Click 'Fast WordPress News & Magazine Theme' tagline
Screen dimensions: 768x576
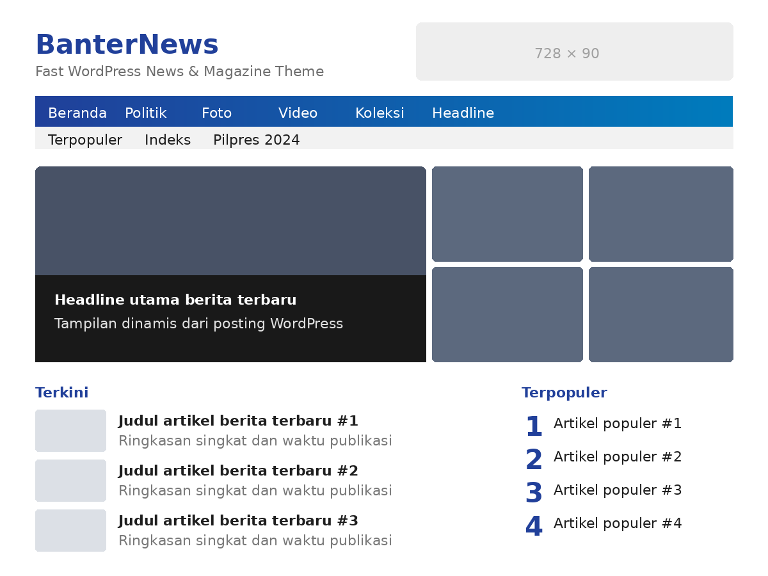pos(179,72)
